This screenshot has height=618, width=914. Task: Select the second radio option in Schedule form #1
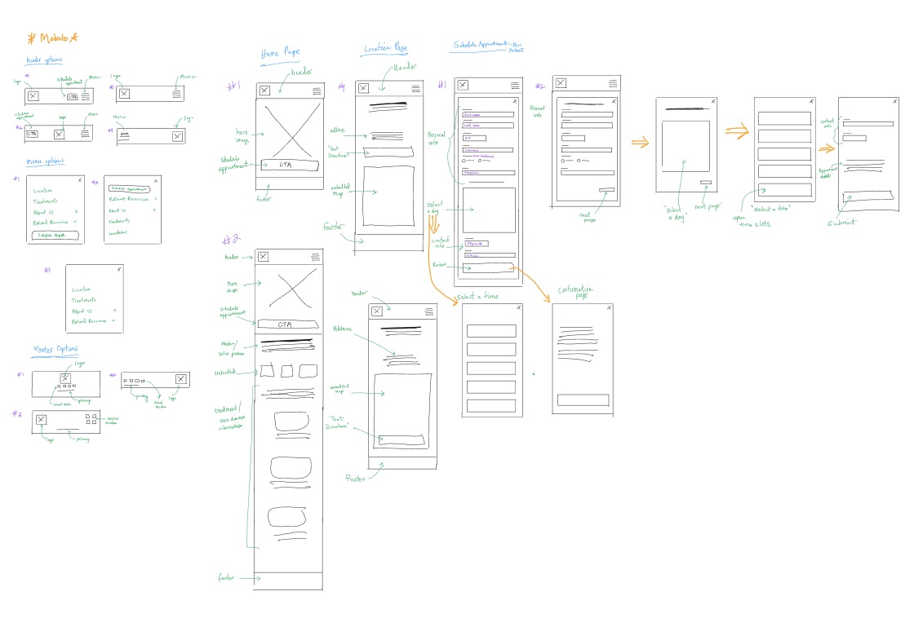480,161
